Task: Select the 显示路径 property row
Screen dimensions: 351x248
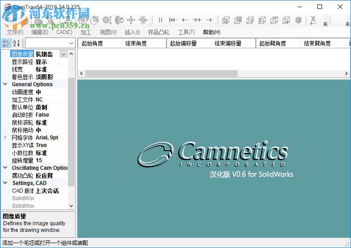Action: (x=39, y=62)
